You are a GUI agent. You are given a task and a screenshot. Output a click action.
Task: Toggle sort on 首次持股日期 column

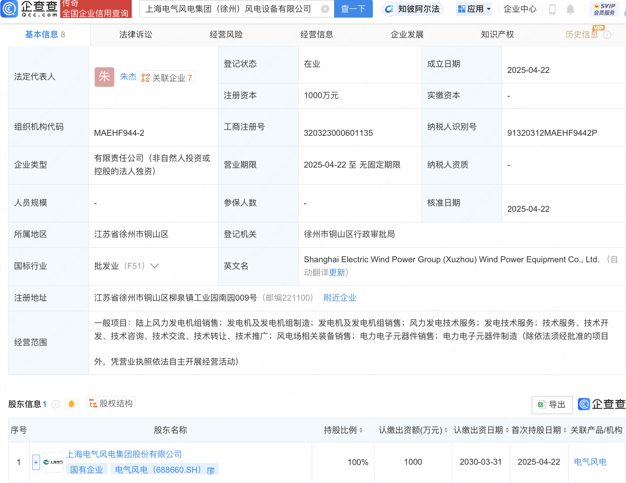565,430
